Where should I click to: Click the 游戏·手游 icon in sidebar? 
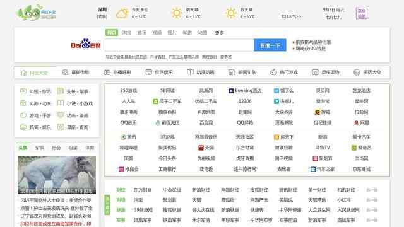click(23, 115)
